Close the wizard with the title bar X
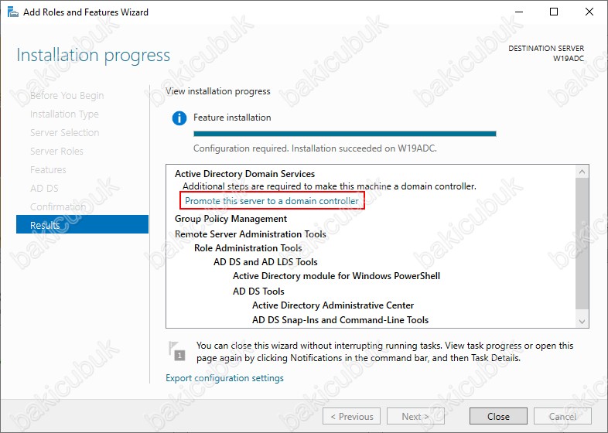 [589, 12]
